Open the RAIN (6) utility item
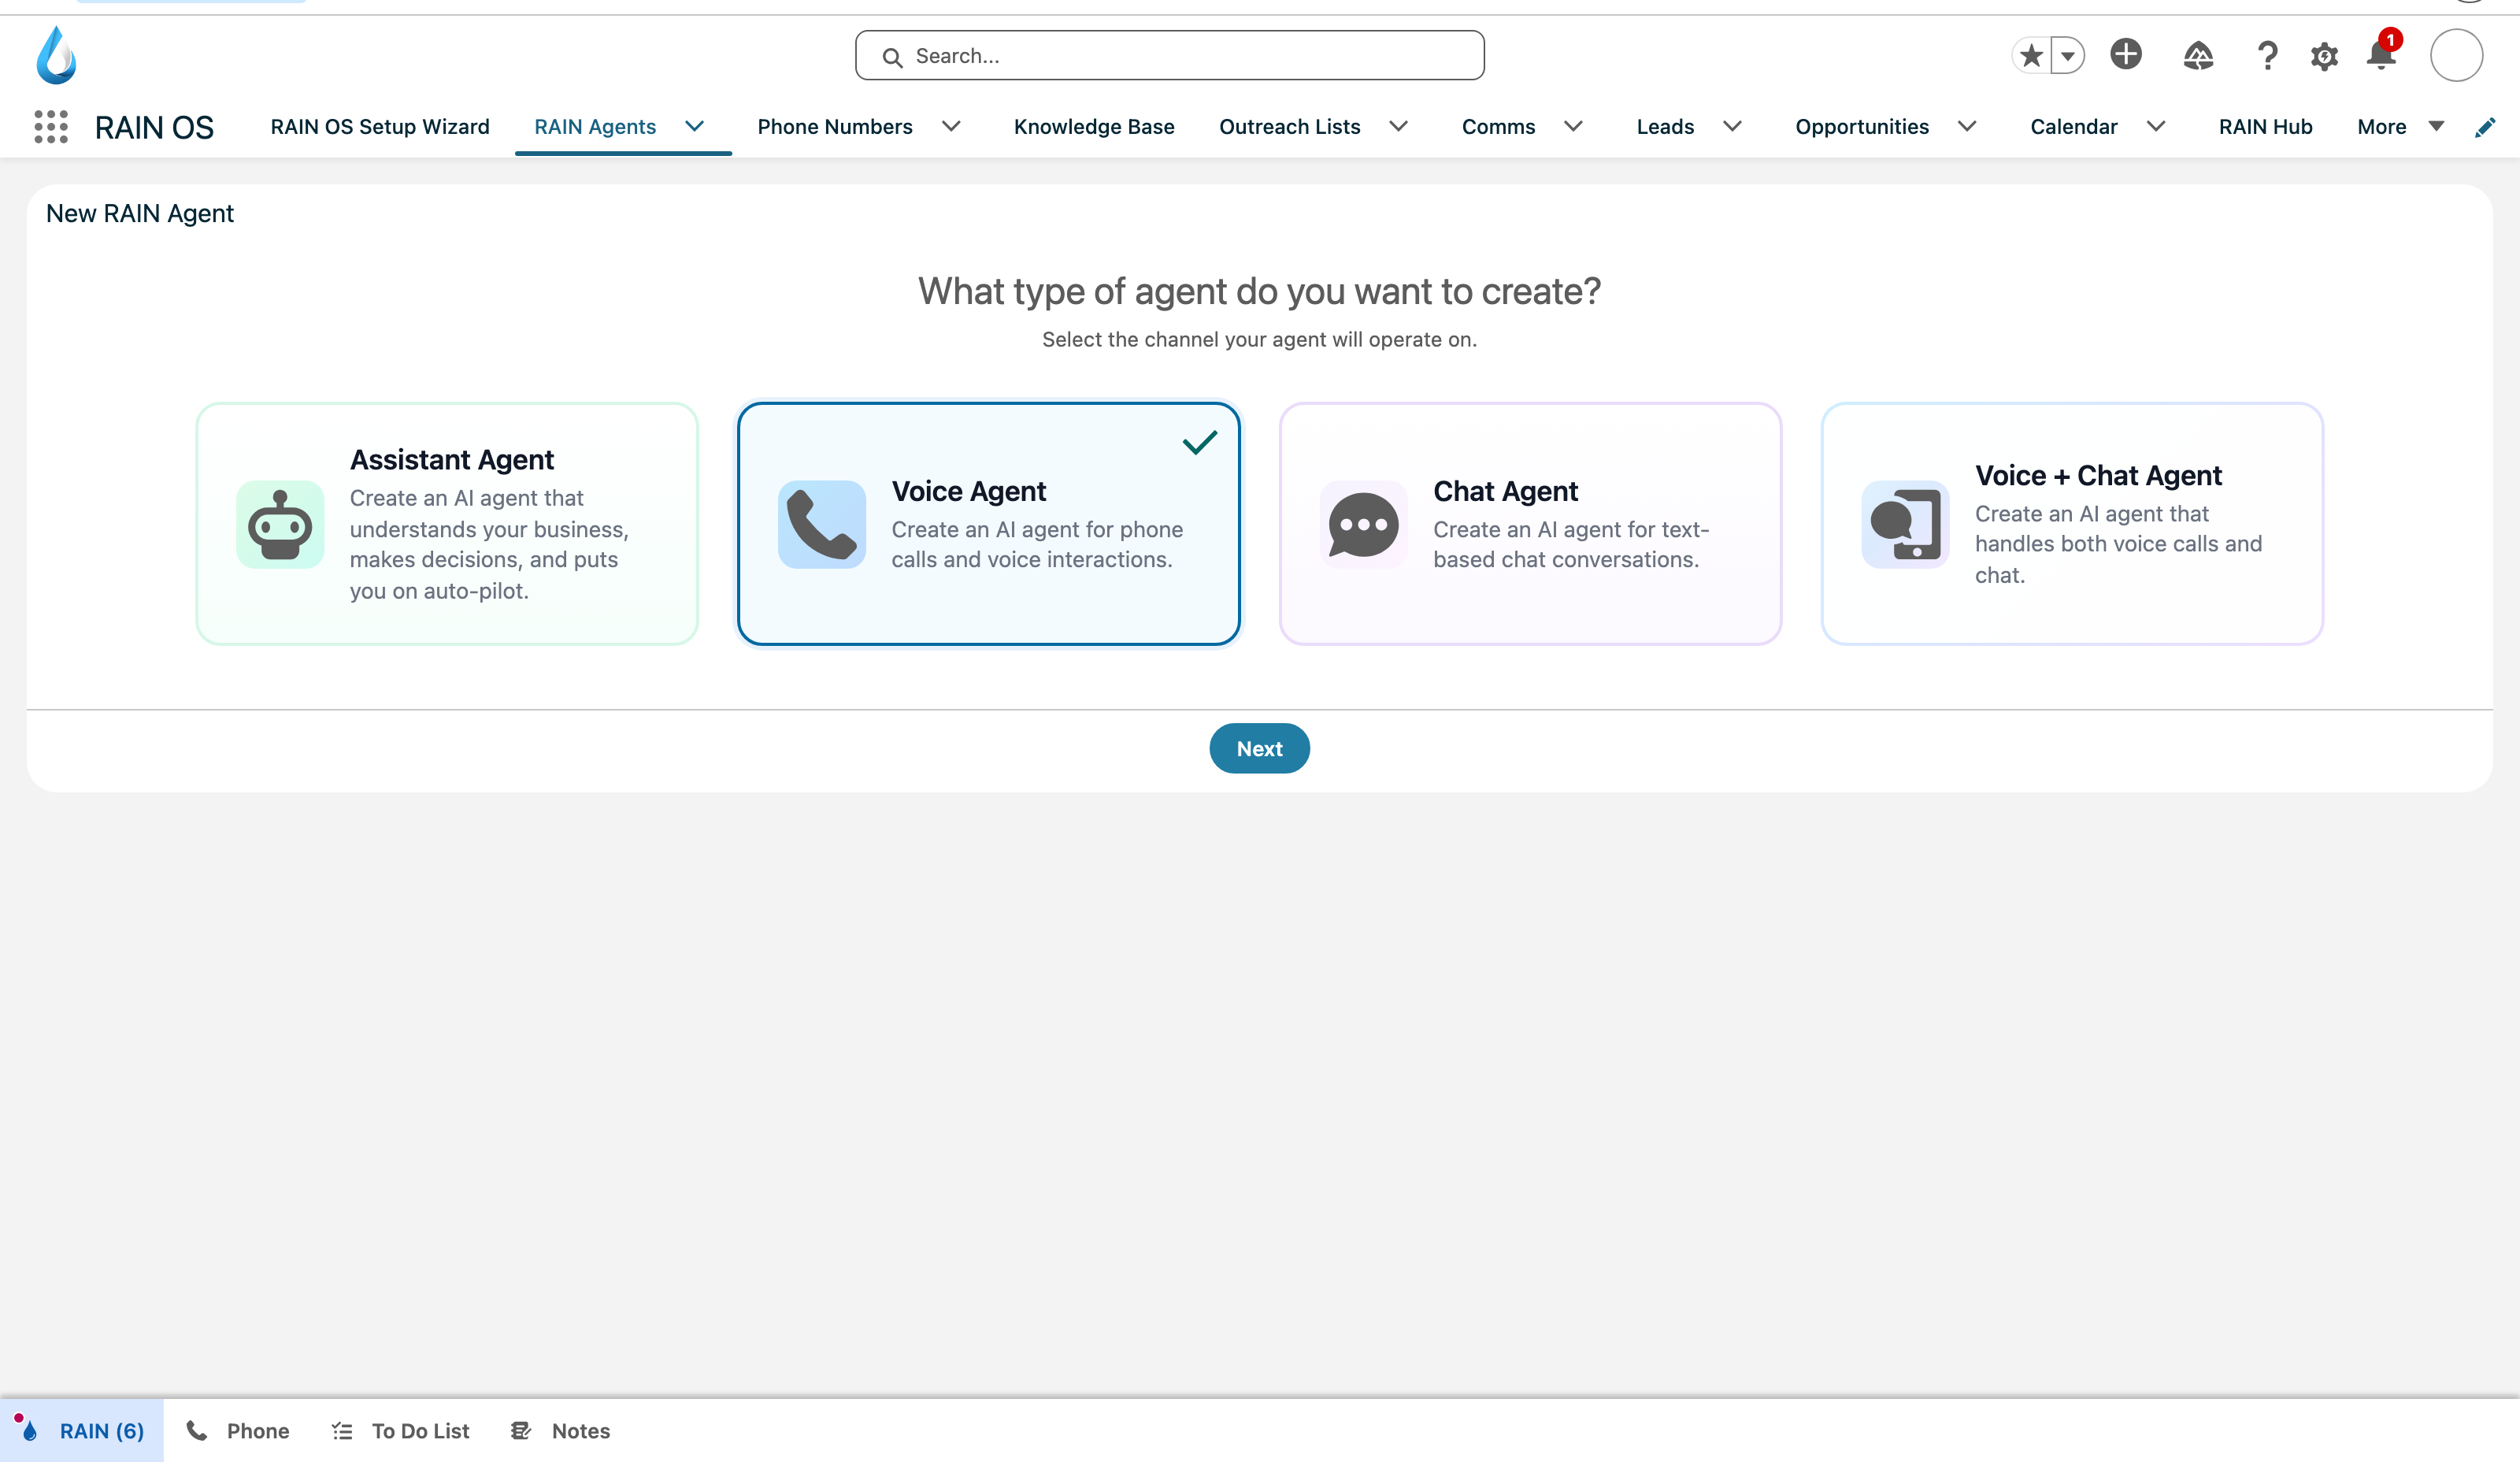The width and height of the screenshot is (2520, 1462). pyautogui.click(x=82, y=1430)
